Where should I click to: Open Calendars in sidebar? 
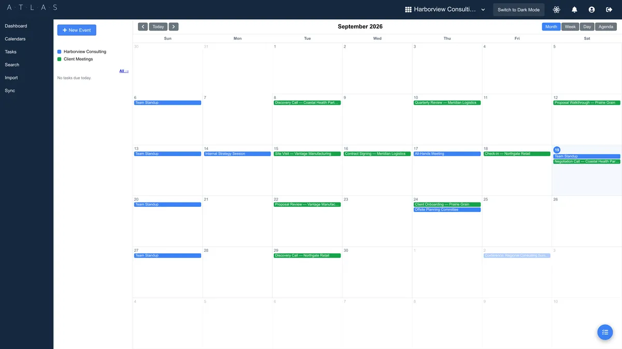(15, 39)
